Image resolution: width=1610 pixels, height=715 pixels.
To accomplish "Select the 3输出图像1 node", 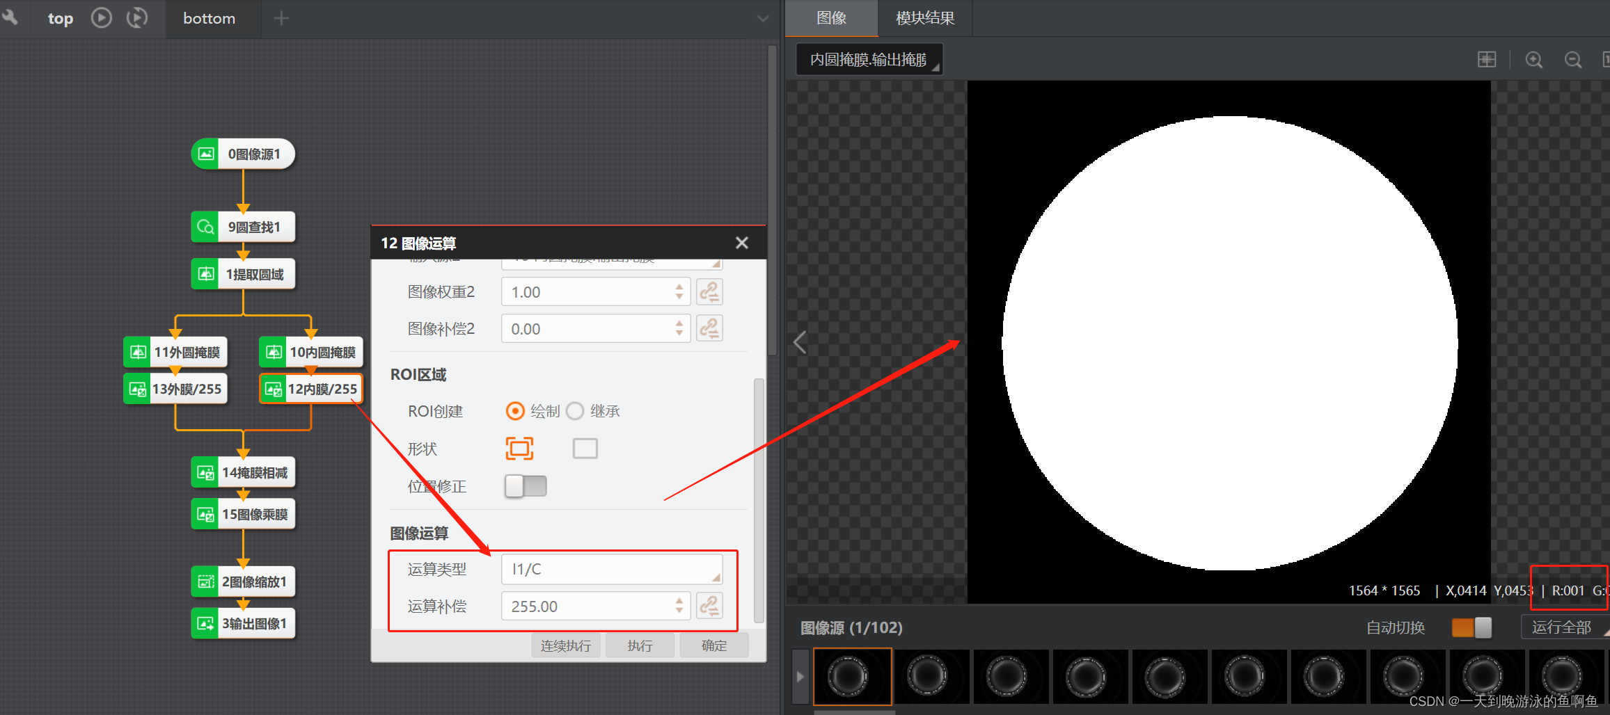I will tap(243, 623).
